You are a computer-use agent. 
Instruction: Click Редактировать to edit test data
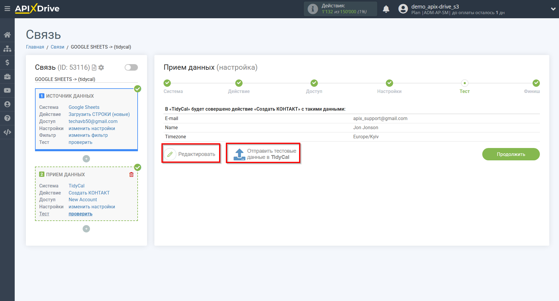[x=191, y=154]
